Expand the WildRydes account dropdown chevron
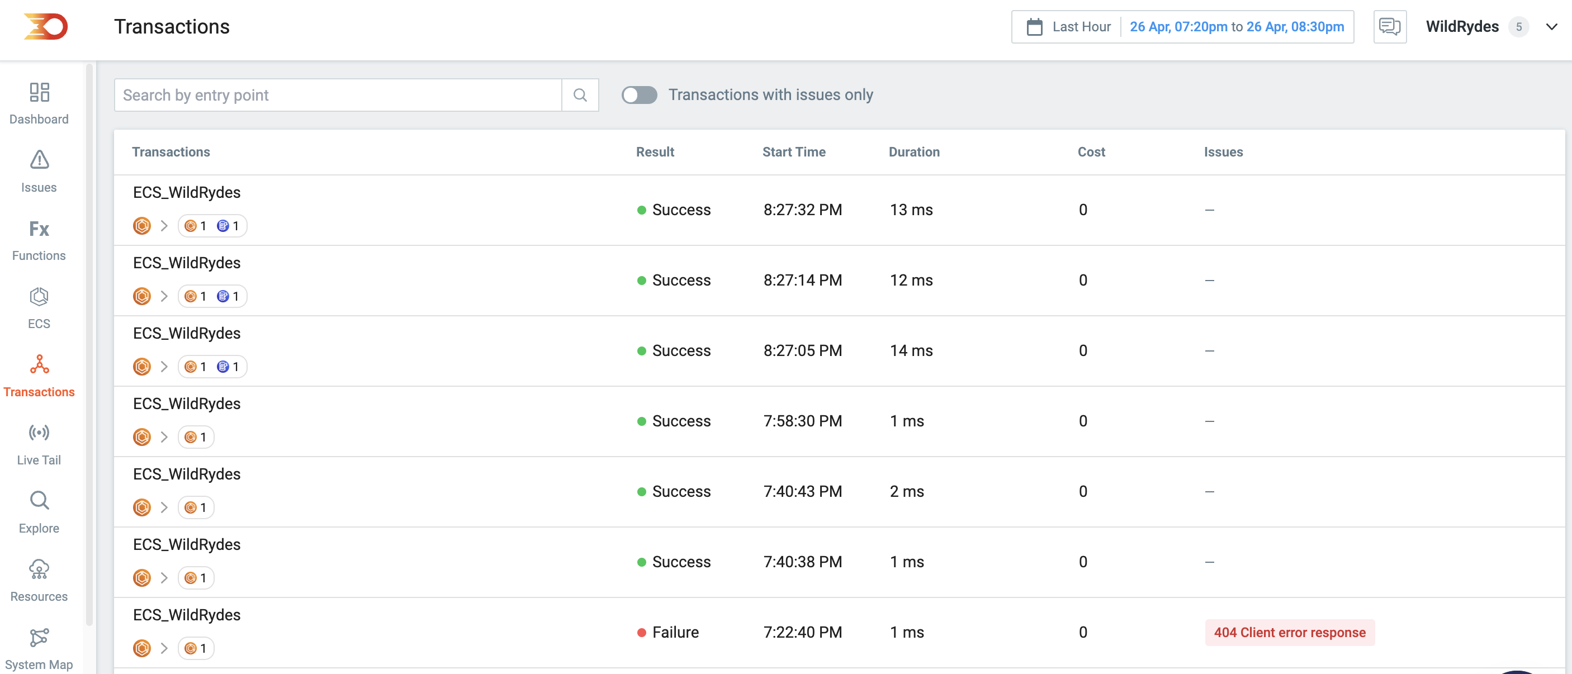Viewport: 1572px width, 674px height. 1551,27
